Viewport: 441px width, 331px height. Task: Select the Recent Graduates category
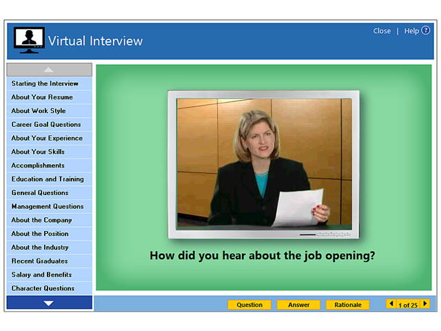[x=39, y=261]
